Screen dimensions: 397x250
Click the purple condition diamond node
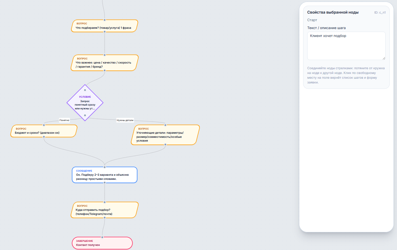[85, 103]
